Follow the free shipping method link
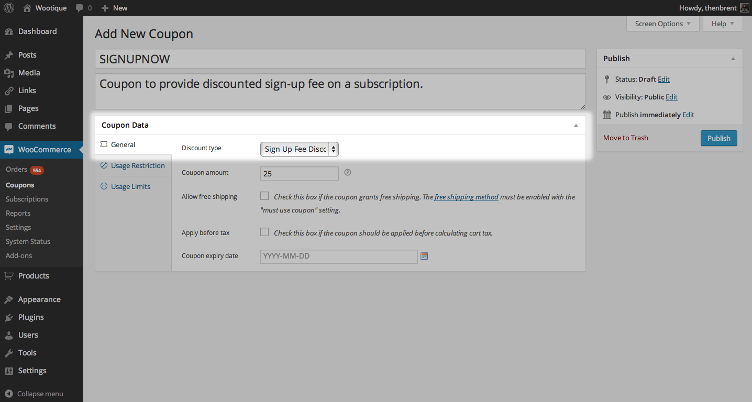The width and height of the screenshot is (752, 402). click(x=466, y=196)
